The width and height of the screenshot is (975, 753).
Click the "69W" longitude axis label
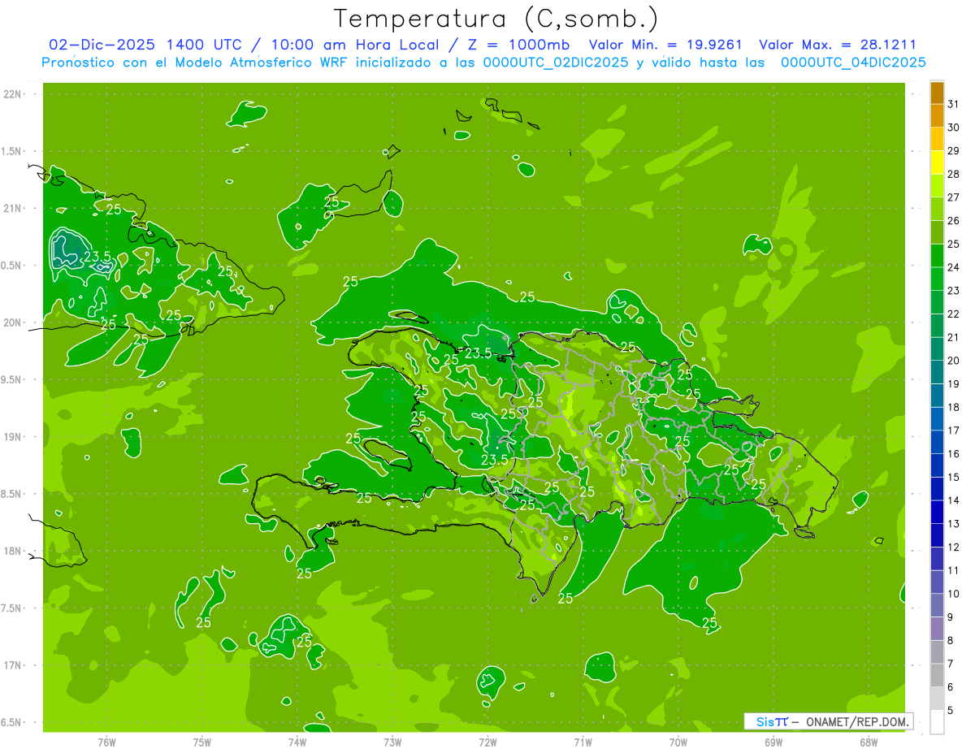[x=773, y=742]
